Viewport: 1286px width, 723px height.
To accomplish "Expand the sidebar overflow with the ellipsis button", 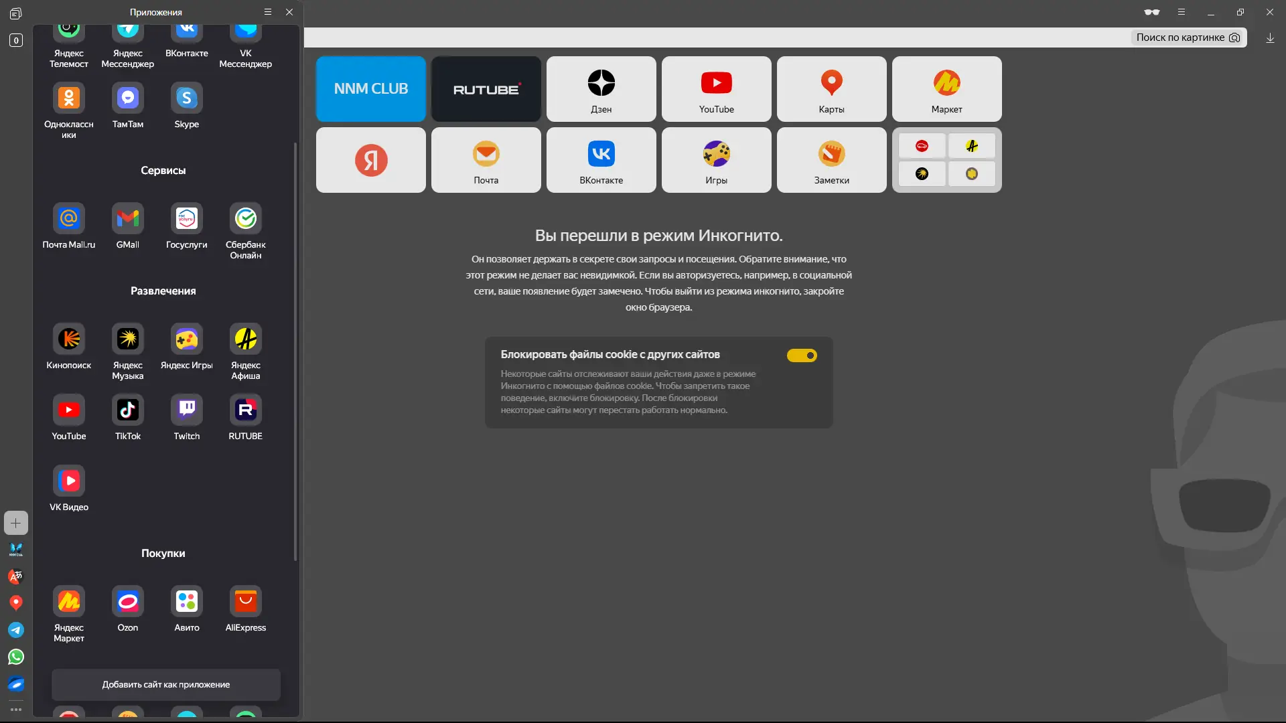I will 15,709.
